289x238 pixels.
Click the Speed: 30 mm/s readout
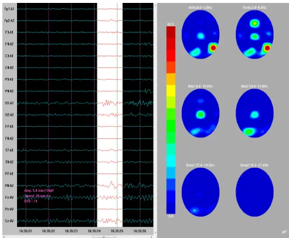38,196
